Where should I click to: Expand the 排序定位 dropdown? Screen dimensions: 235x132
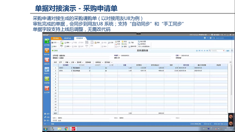point(103,62)
